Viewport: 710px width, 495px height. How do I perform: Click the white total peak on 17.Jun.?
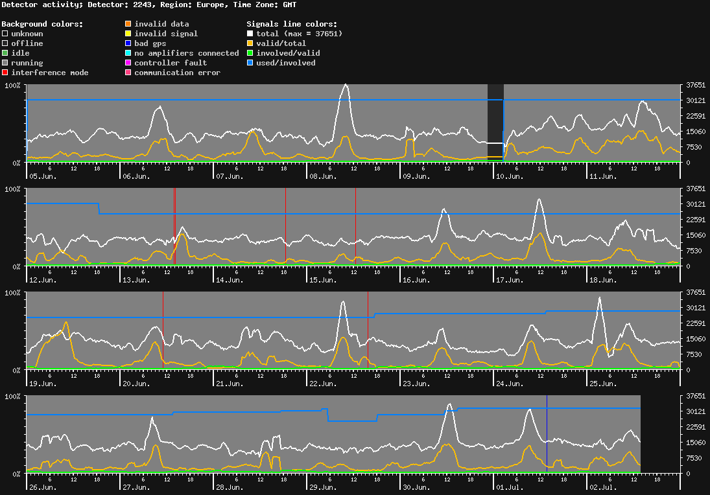pos(539,200)
